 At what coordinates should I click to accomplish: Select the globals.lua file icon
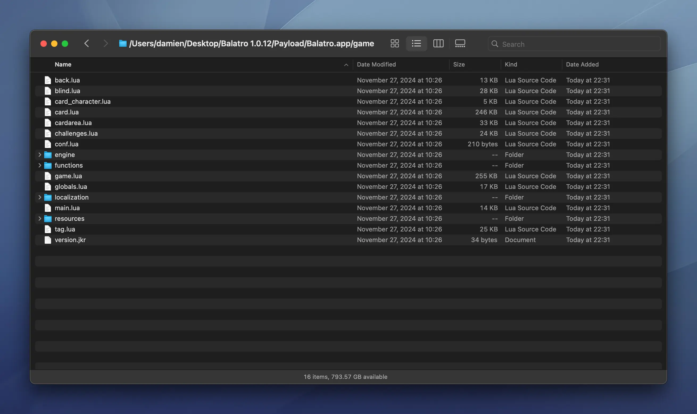click(48, 187)
